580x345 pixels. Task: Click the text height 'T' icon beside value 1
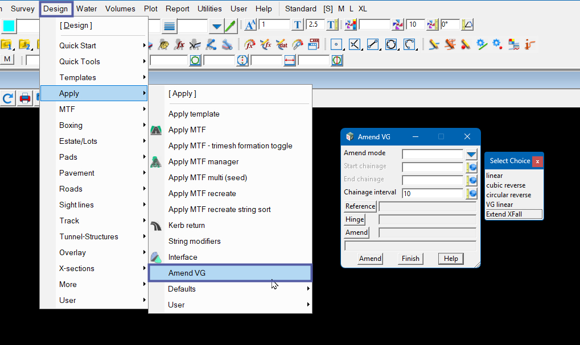click(x=297, y=25)
